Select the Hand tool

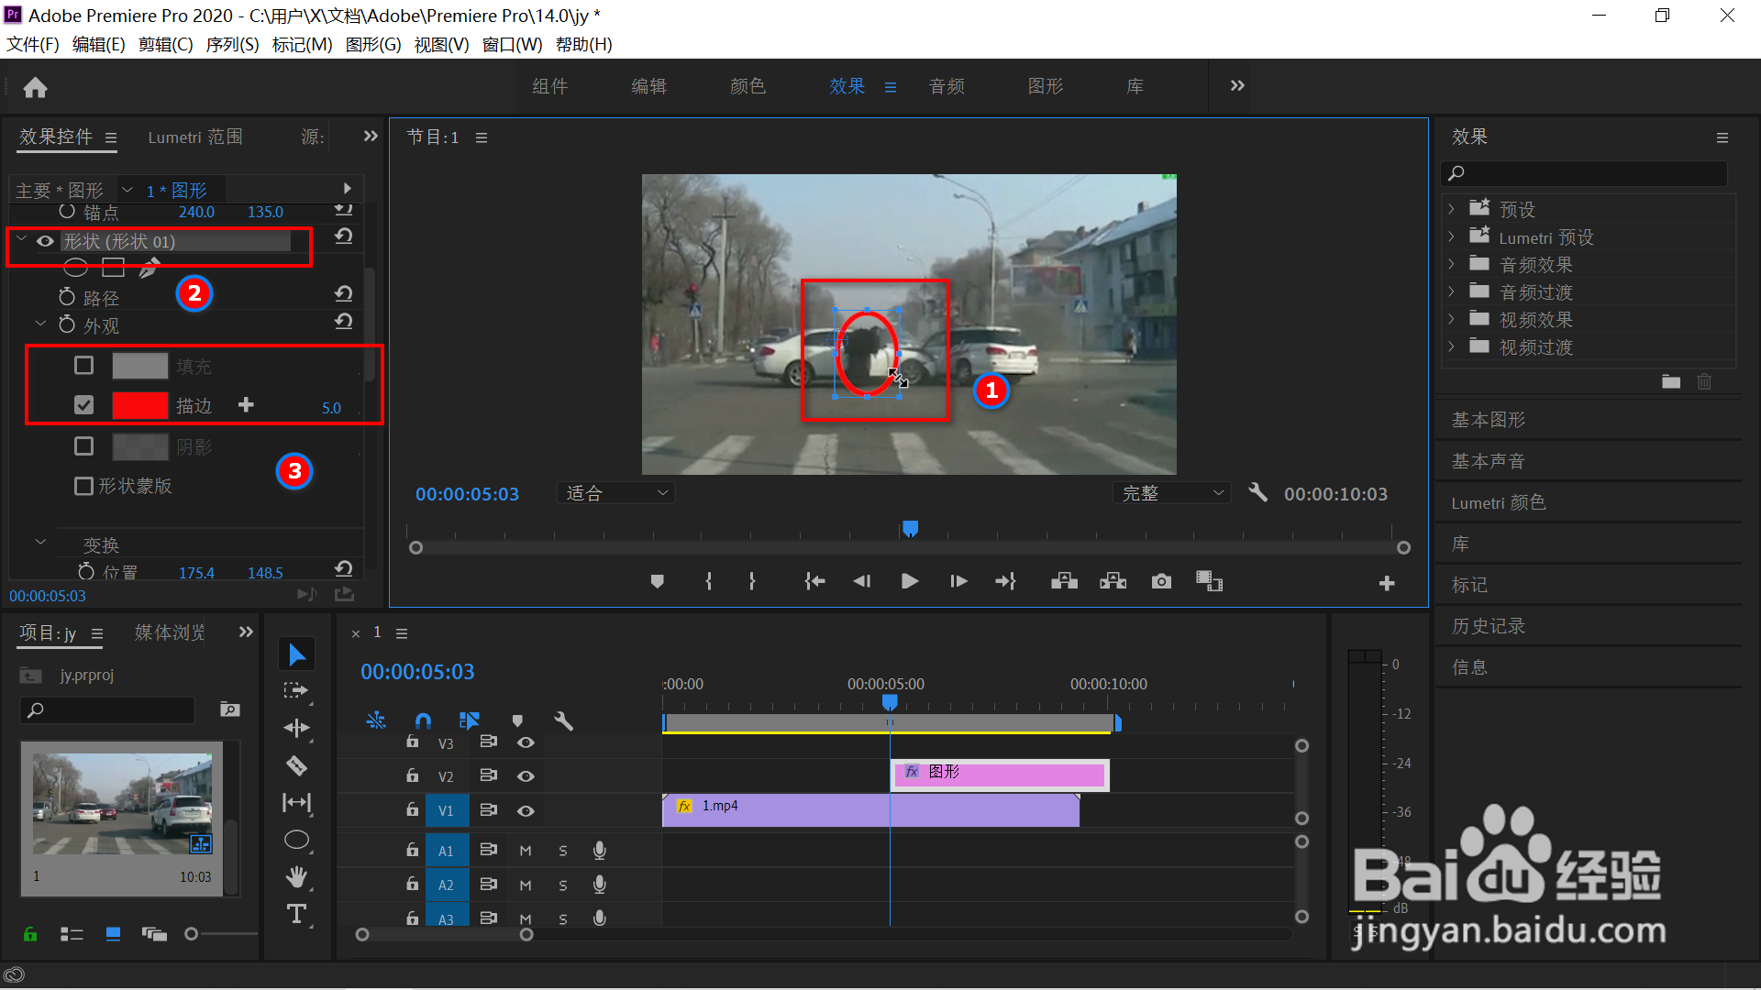coord(296,877)
